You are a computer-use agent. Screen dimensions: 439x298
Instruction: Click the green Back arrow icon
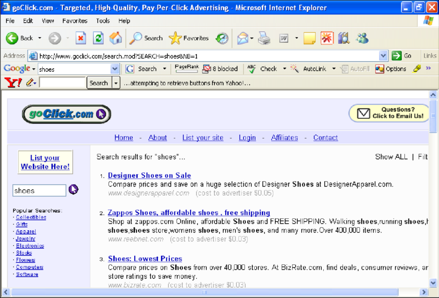coord(12,38)
